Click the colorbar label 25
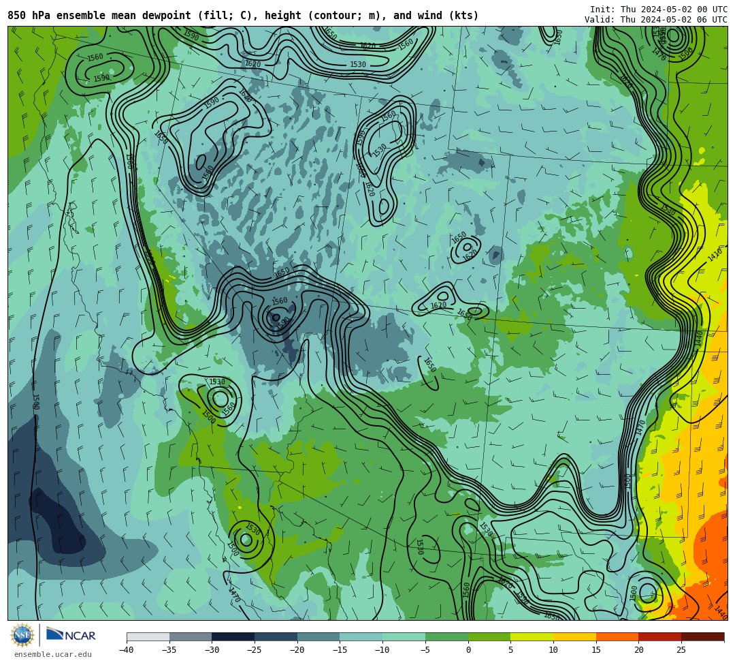 tap(681, 650)
